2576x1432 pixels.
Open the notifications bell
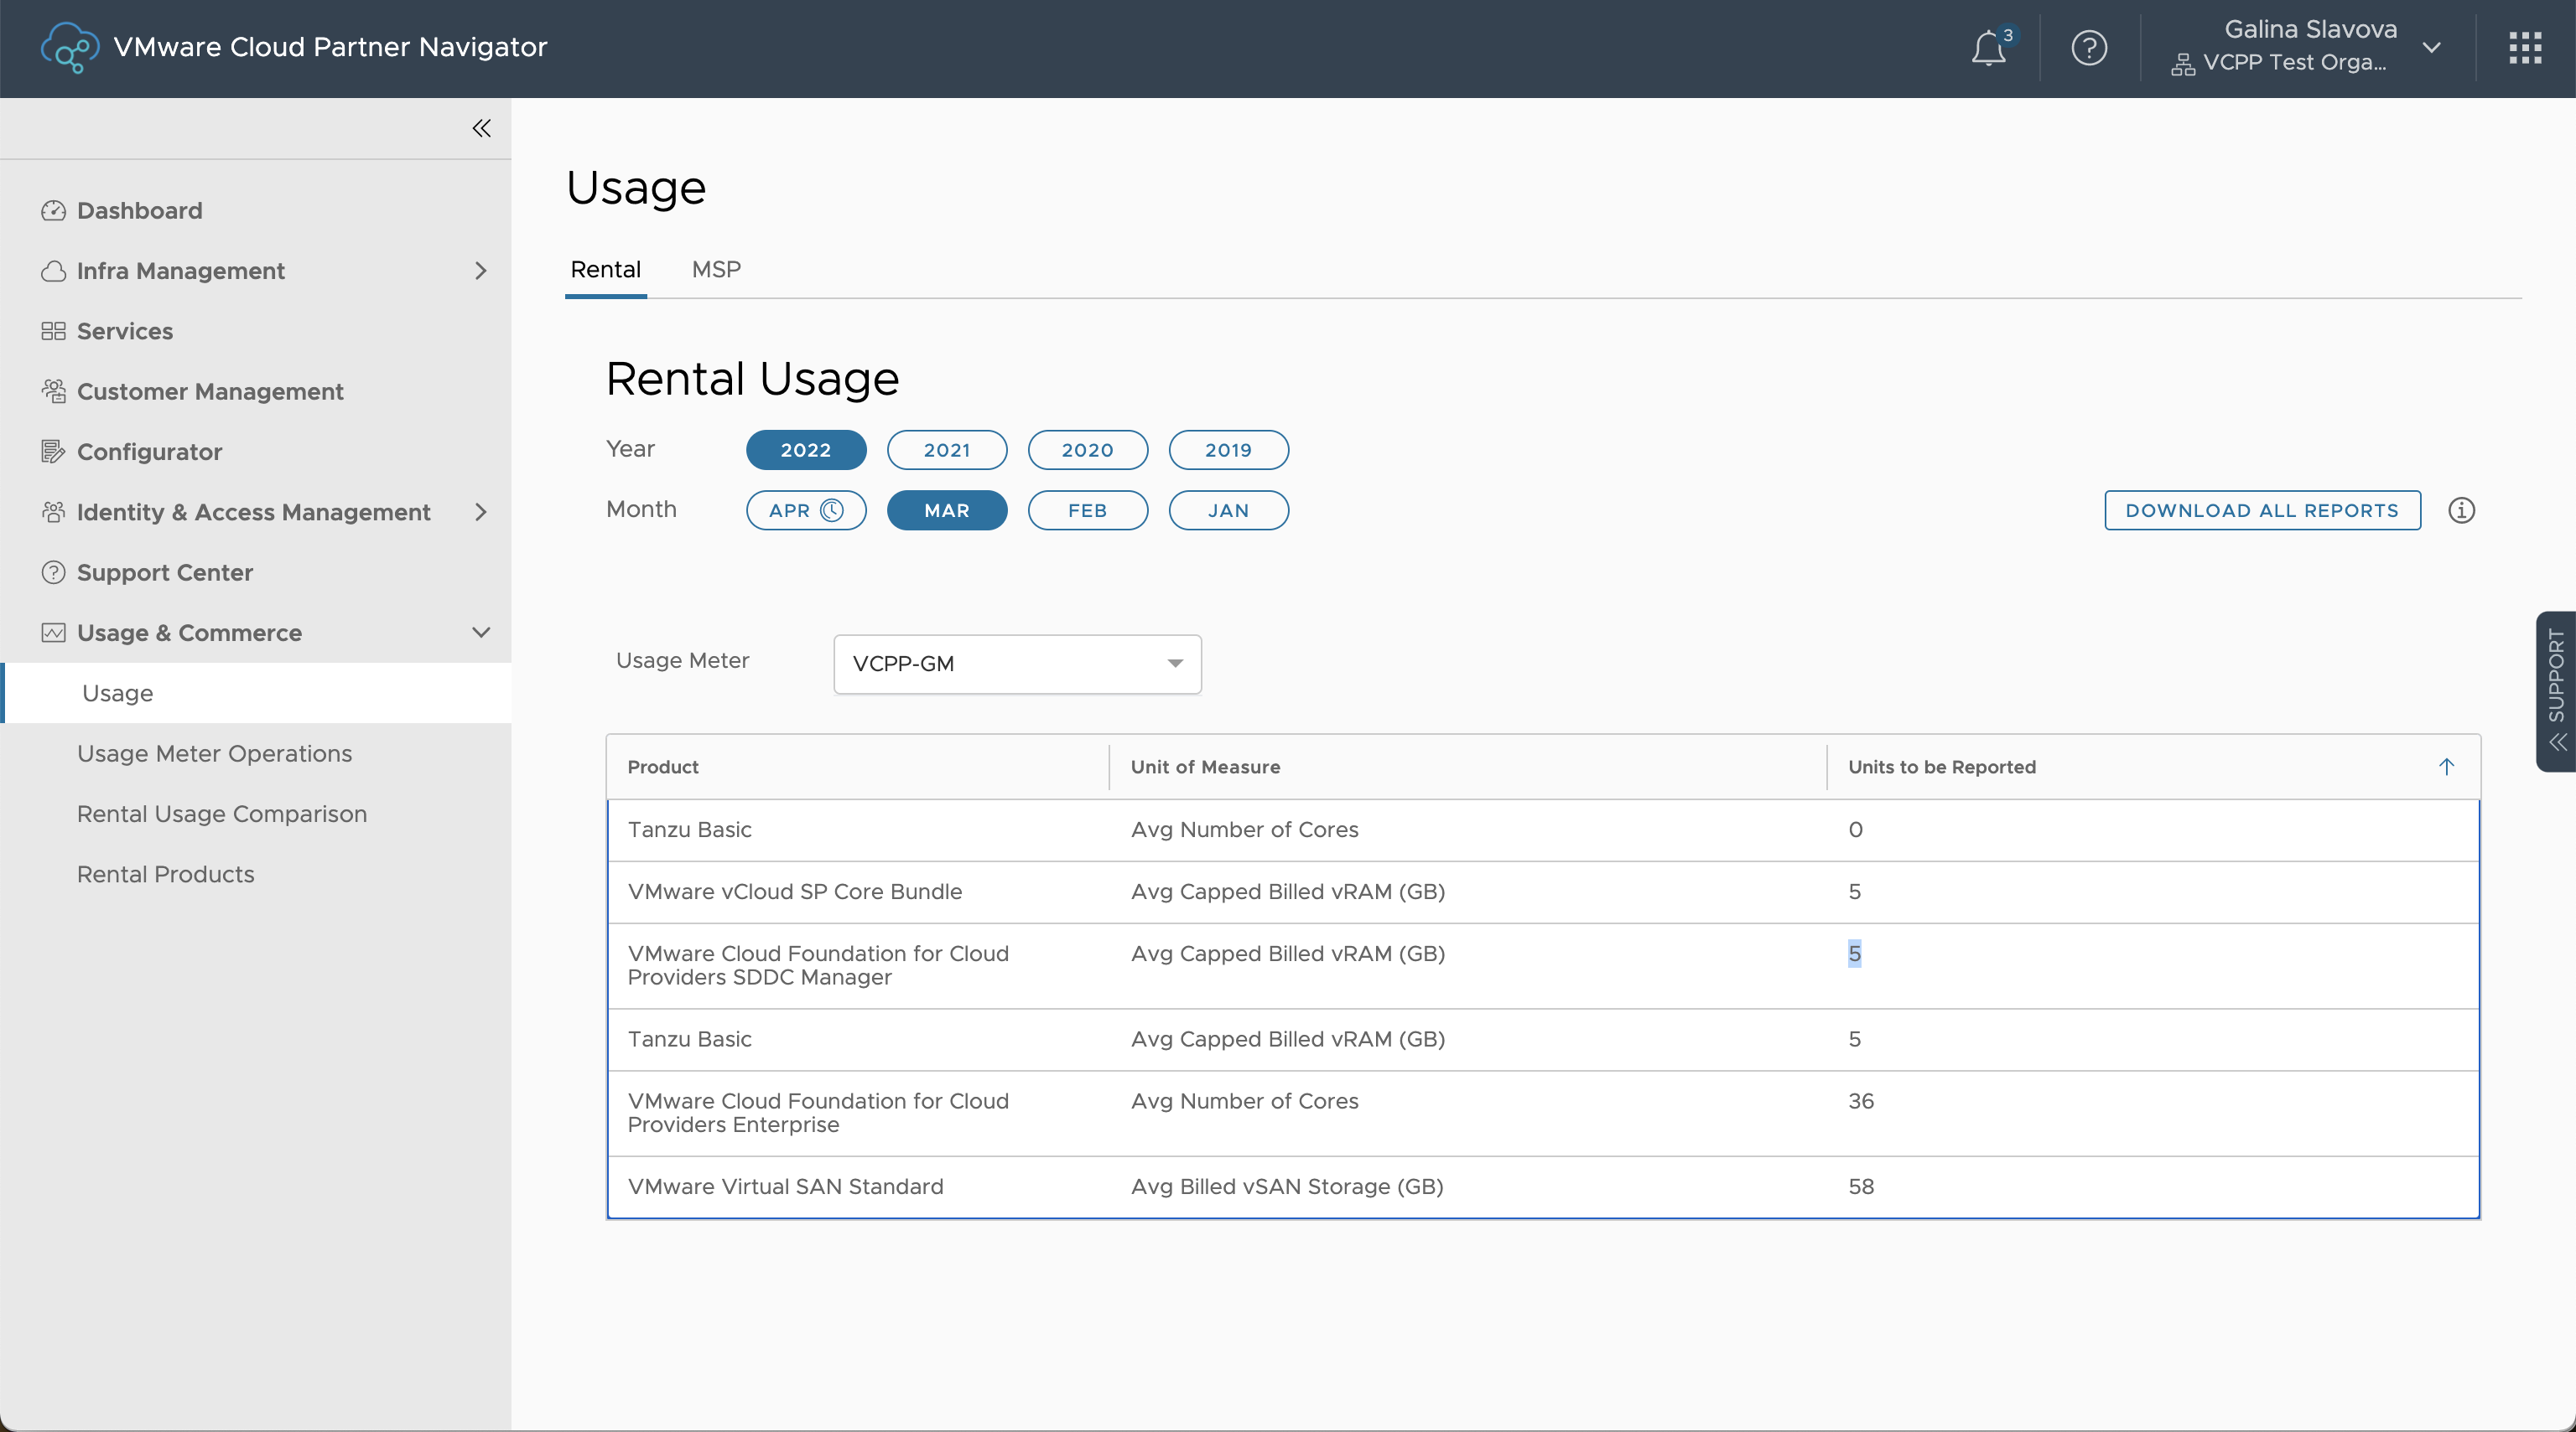point(1988,48)
